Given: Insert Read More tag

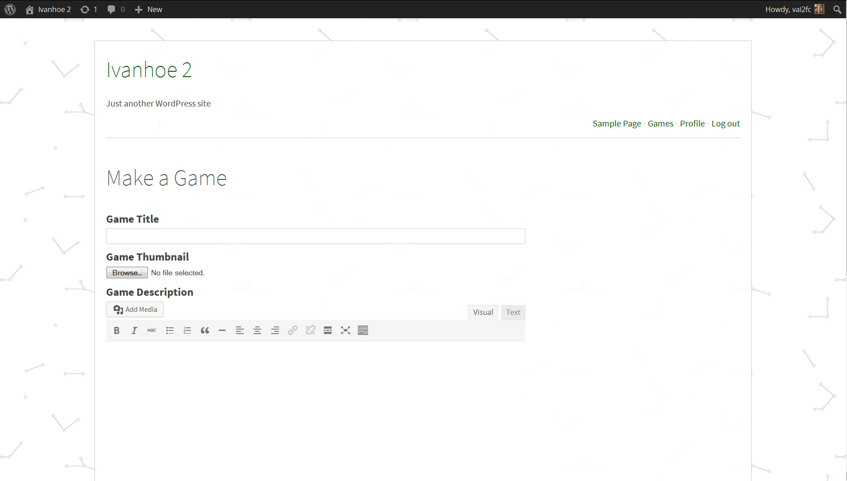Looking at the screenshot, I should pyautogui.click(x=327, y=330).
